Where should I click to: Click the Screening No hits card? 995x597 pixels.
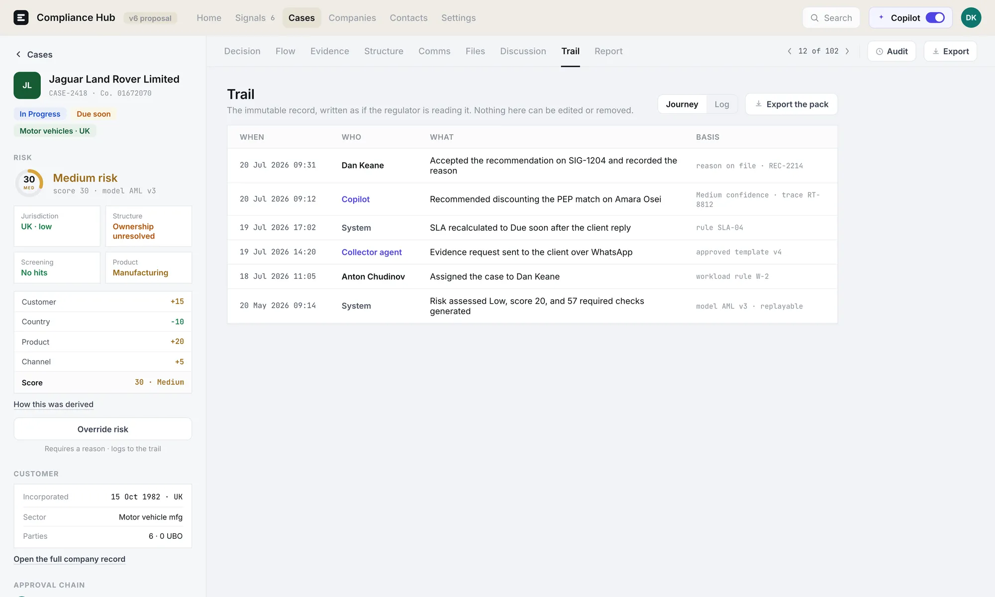[57, 267]
